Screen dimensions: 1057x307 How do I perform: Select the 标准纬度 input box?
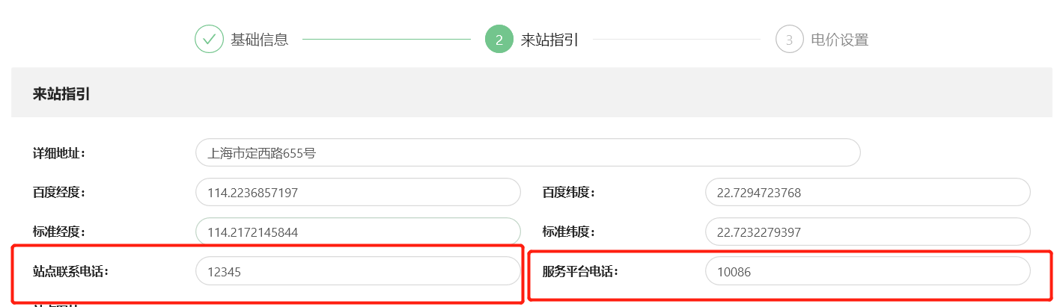point(868,232)
